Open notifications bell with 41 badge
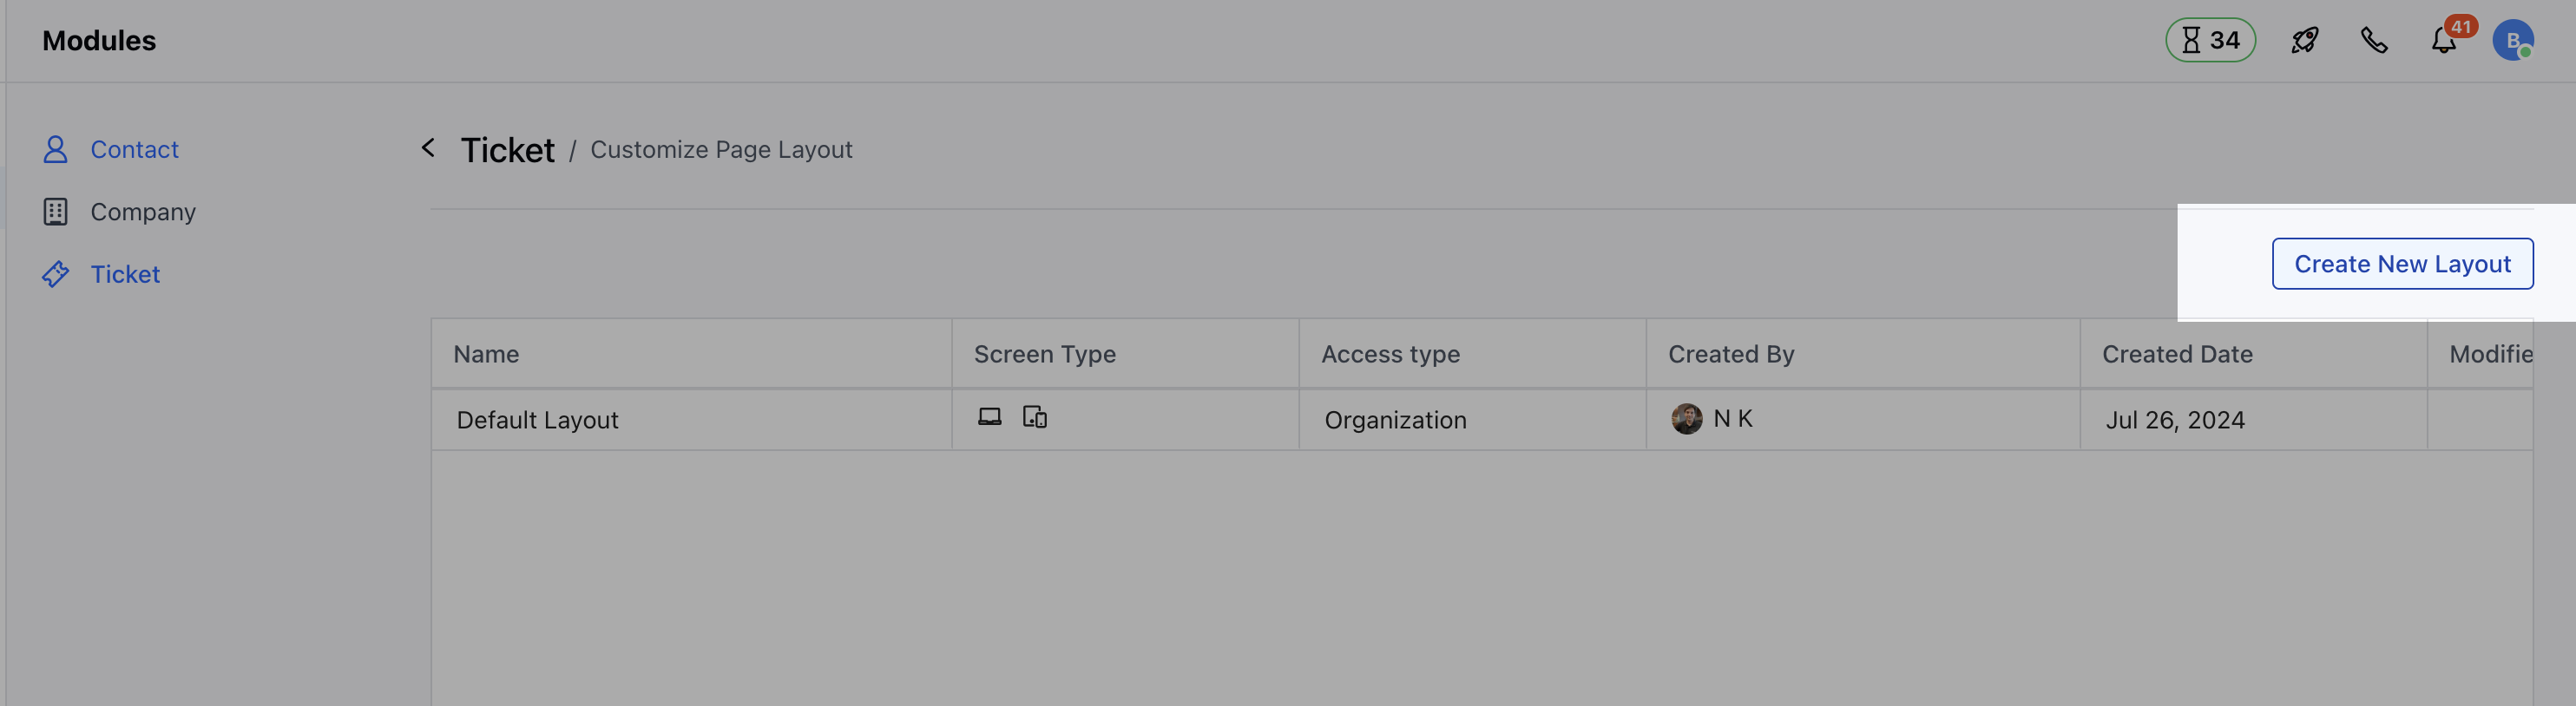 click(2444, 40)
